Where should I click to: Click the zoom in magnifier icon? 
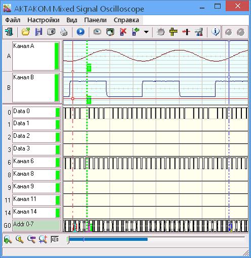coord(8,239)
